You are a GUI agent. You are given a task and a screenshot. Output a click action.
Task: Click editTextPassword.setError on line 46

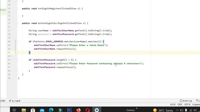[50, 63]
